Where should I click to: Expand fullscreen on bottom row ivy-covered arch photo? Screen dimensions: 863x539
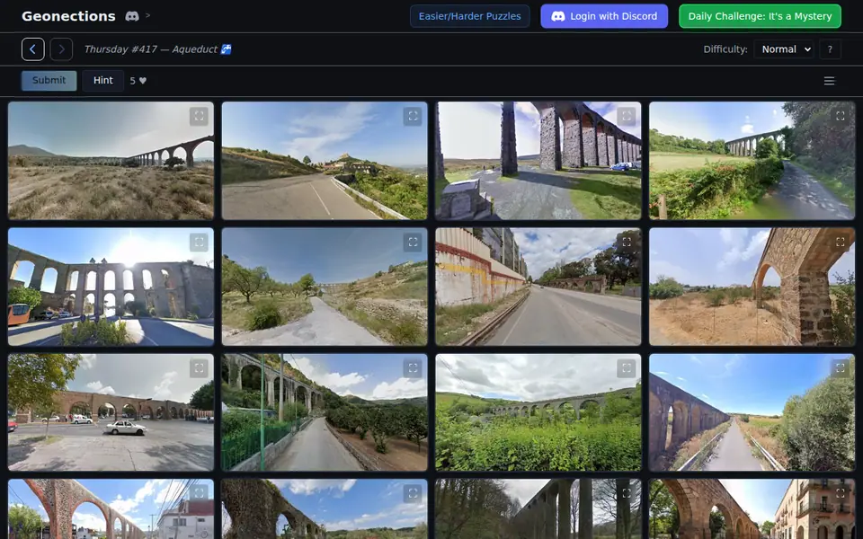coord(413,493)
